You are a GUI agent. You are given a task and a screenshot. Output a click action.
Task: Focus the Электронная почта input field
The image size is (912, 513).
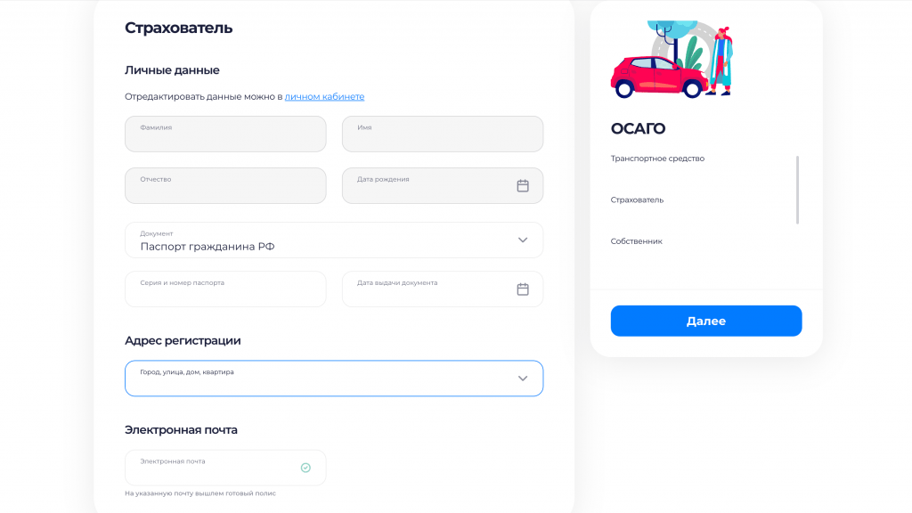click(214, 468)
